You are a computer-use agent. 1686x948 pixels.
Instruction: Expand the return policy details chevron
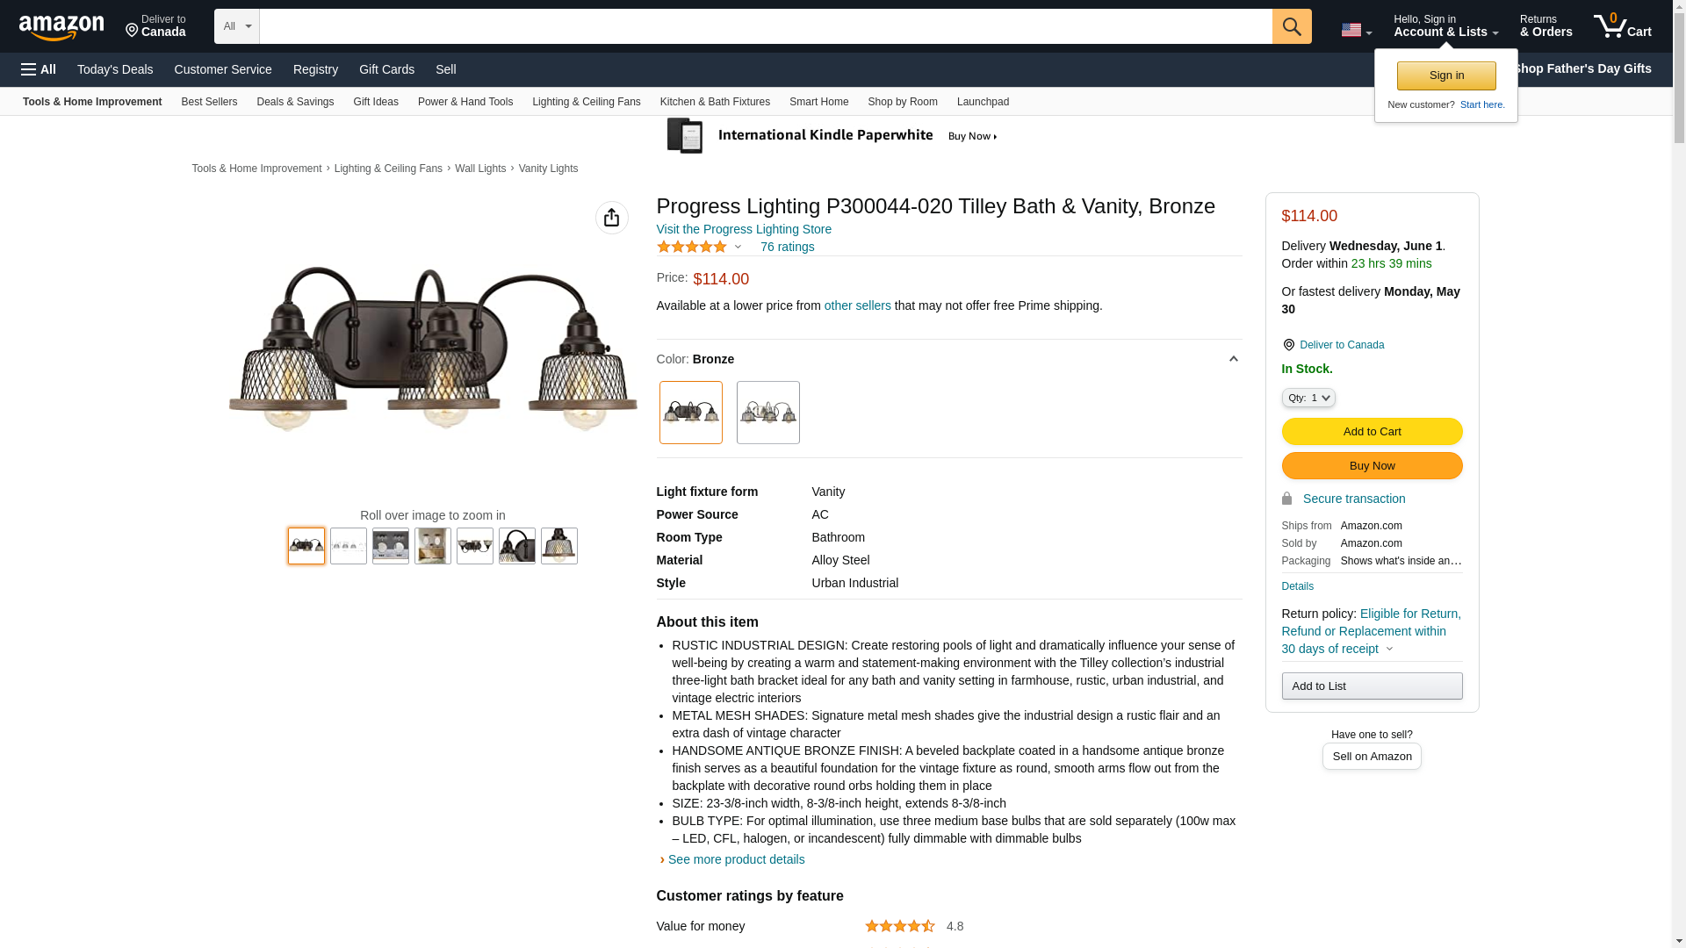point(1389,650)
